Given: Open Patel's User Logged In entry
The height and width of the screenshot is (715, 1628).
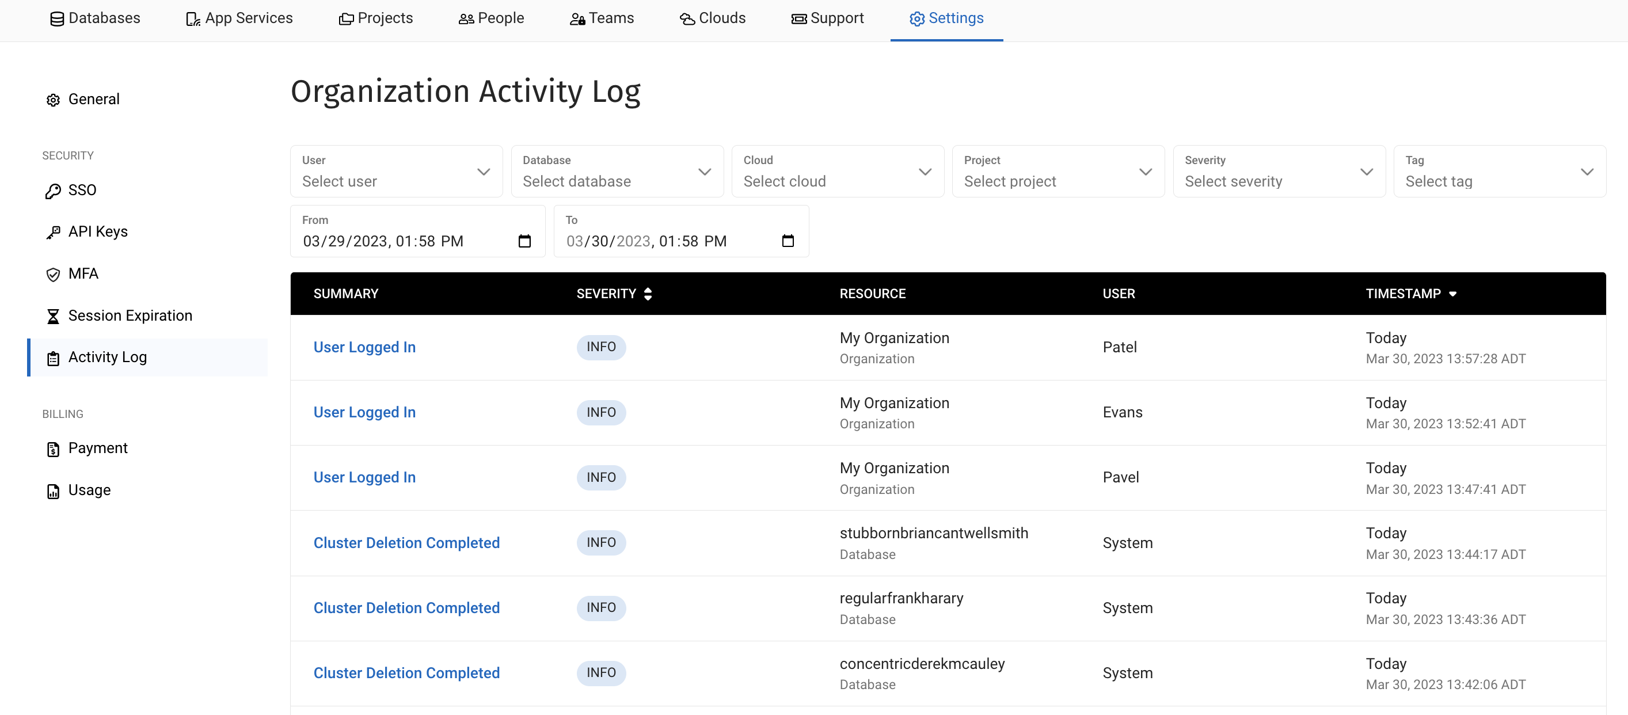Looking at the screenshot, I should (364, 347).
